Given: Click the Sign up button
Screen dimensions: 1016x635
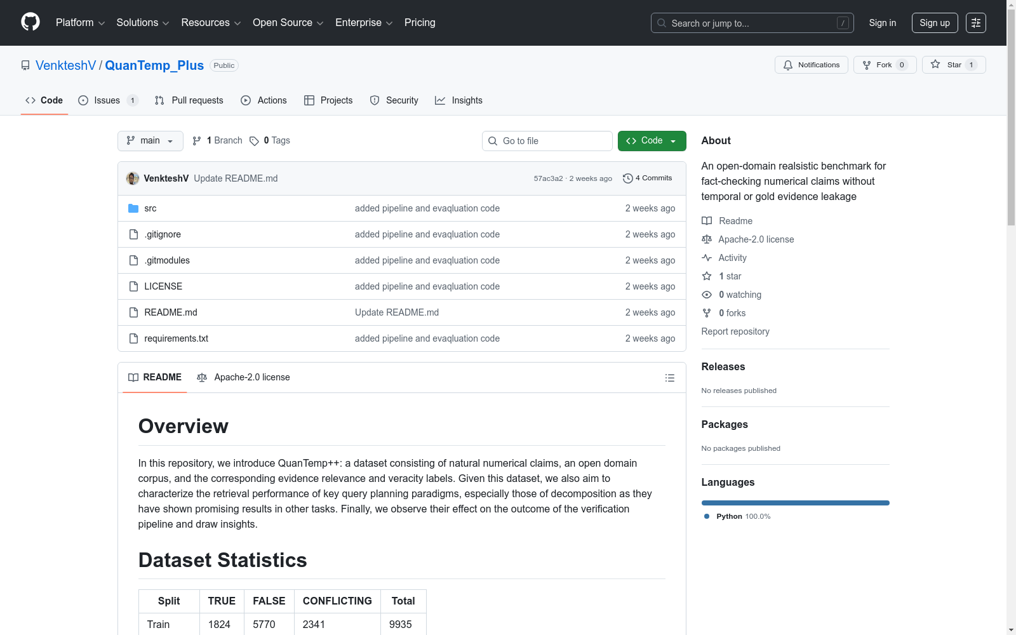Looking at the screenshot, I should (x=935, y=23).
